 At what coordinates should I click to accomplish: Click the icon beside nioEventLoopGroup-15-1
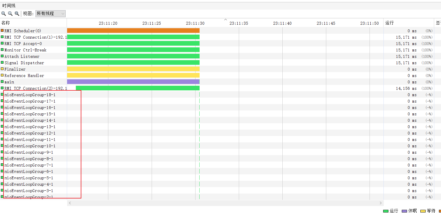[x=2, y=114]
